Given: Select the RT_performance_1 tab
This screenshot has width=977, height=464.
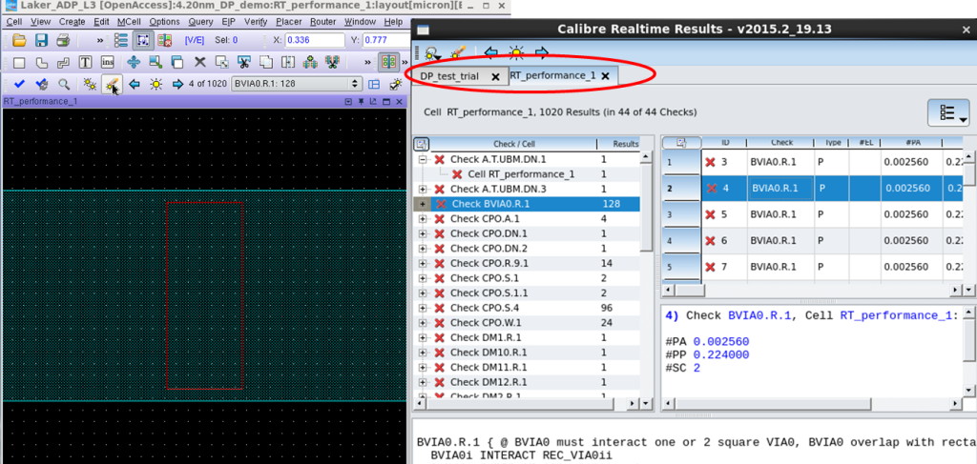Looking at the screenshot, I should (552, 75).
